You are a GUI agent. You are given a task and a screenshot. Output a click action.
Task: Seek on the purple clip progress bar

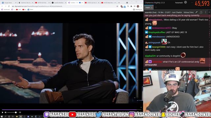[71, 110]
